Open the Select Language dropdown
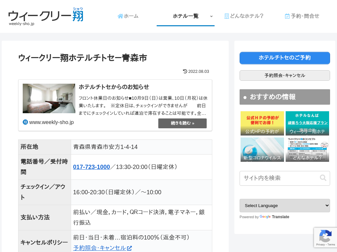This screenshot has height=252, width=337. [285, 205]
